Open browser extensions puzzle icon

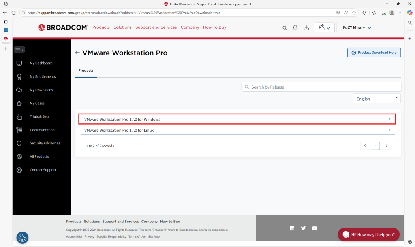pos(364,13)
